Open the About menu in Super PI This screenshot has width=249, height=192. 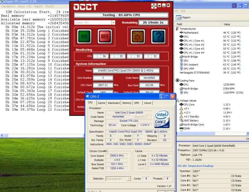tap(25, 6)
